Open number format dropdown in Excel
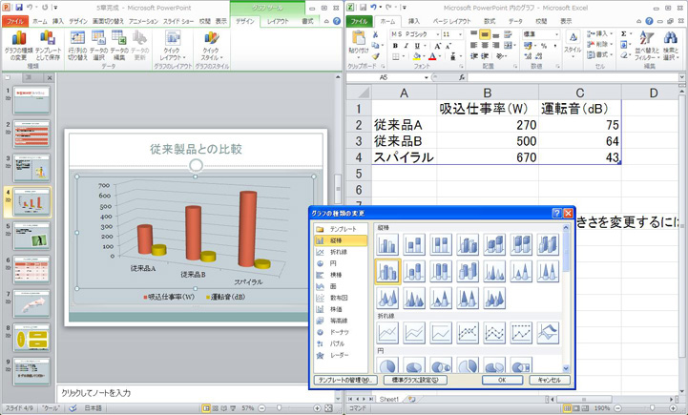 [556, 34]
